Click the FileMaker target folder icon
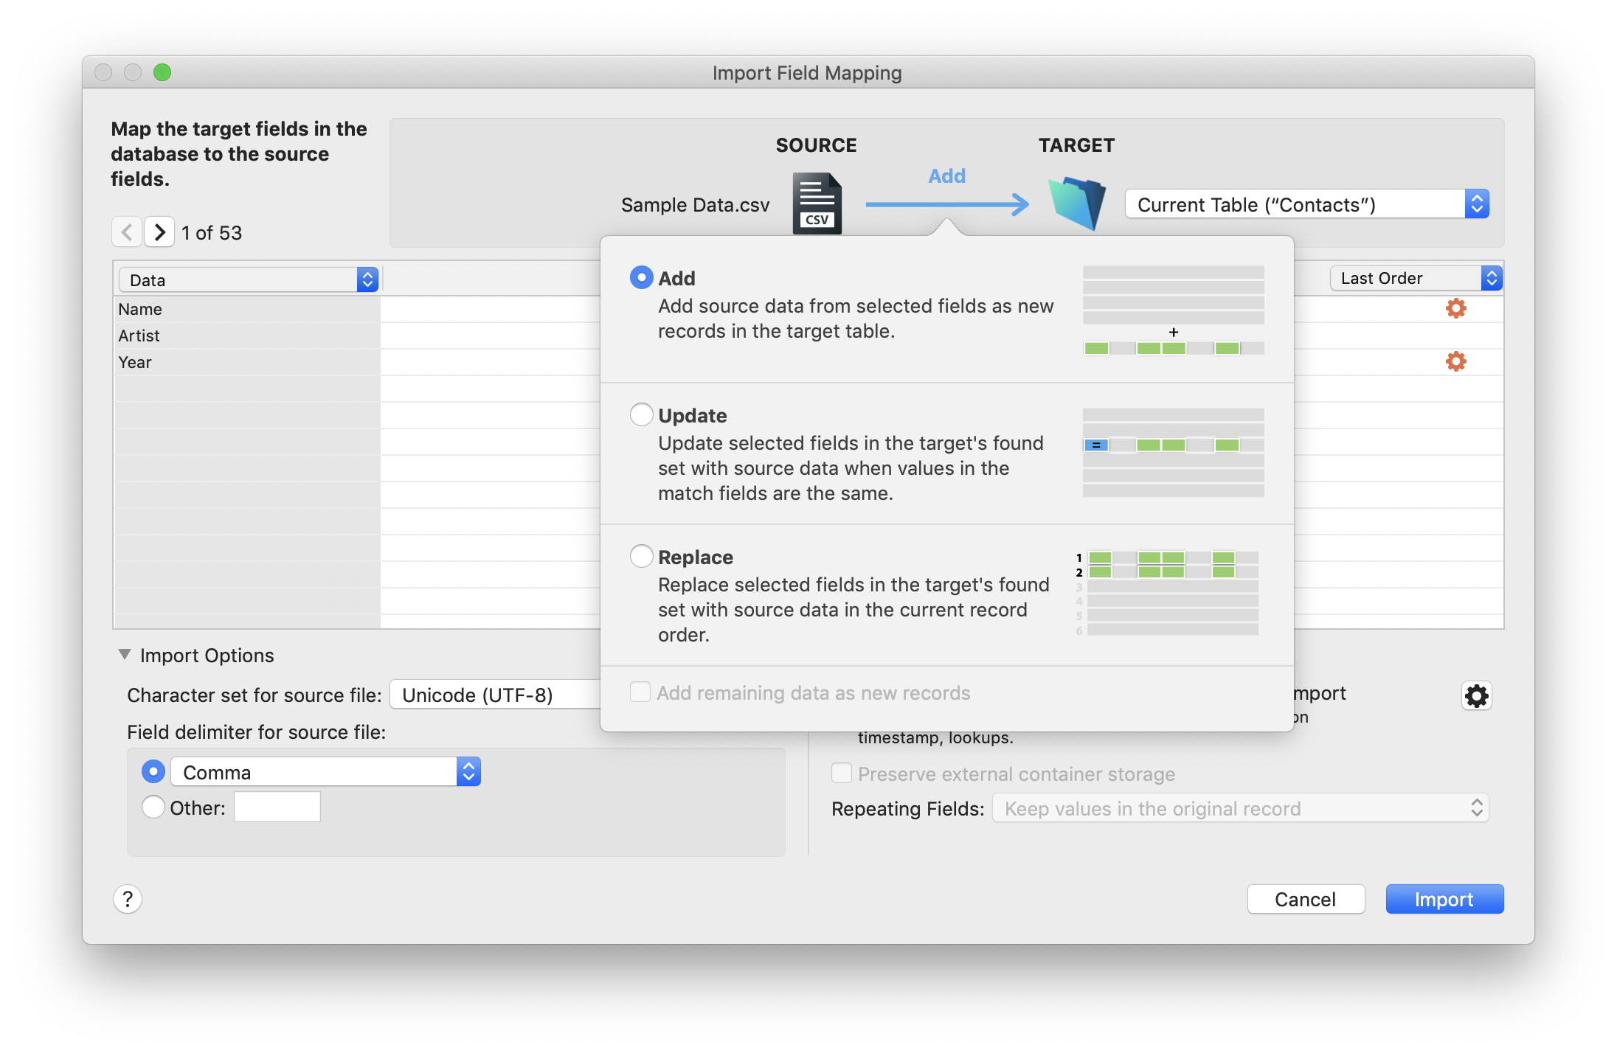Viewport: 1617px width, 1053px height. tap(1077, 204)
